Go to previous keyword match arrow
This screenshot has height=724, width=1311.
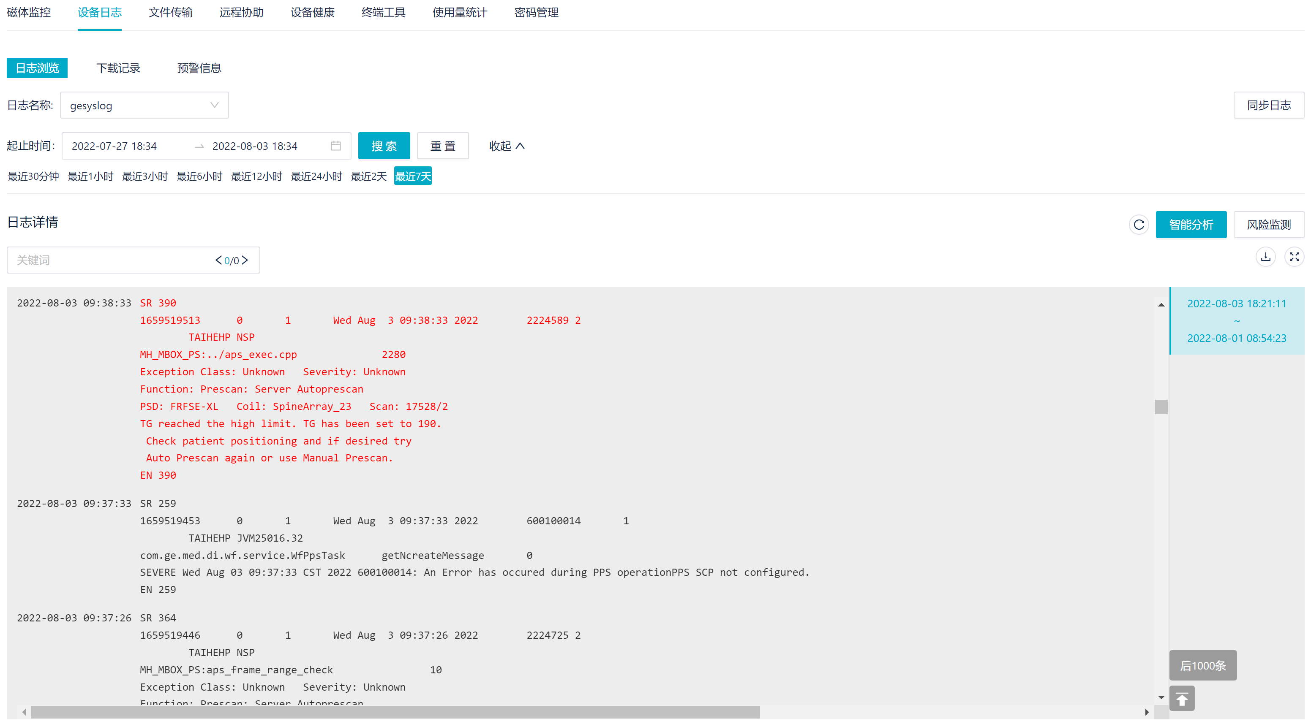(218, 260)
